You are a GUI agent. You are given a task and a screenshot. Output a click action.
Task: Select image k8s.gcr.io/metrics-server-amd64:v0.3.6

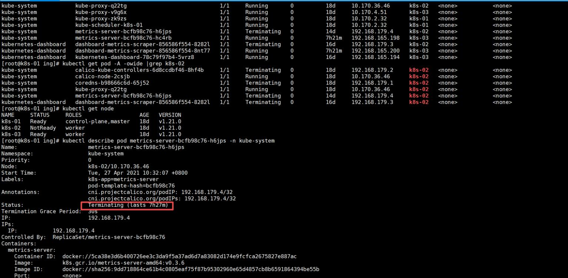[123, 263]
